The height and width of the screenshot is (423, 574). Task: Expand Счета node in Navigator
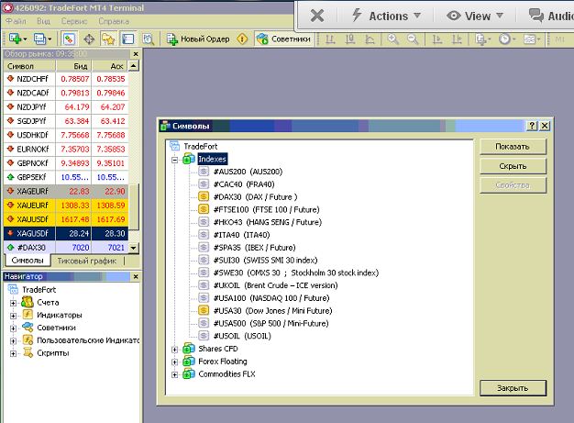(x=13, y=303)
